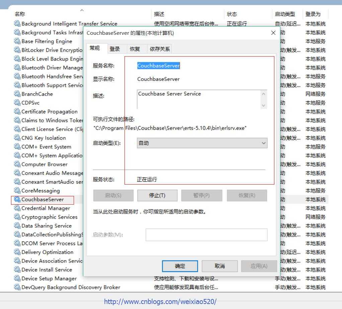
Task: Click the gear icon beside CouchbaseServer in the list
Action: [x=17, y=199]
